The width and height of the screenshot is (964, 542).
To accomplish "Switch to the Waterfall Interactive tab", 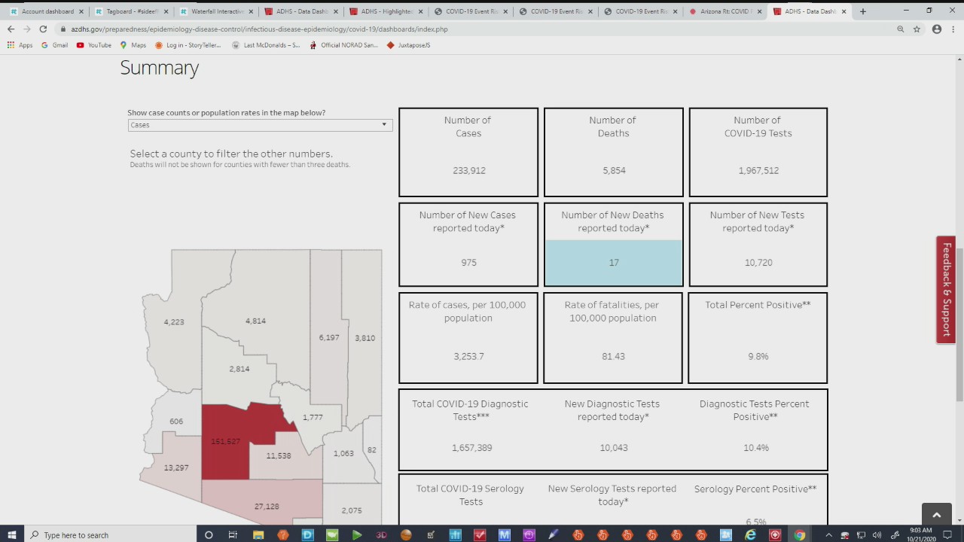I will click(x=216, y=11).
